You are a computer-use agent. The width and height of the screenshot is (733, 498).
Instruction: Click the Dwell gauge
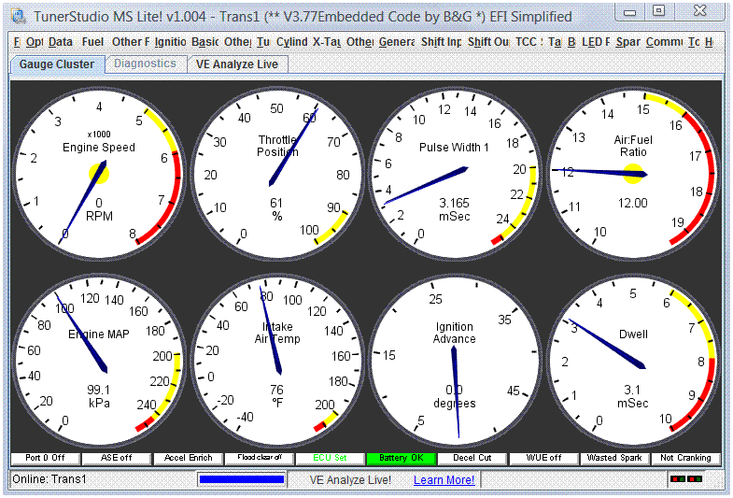(x=633, y=361)
